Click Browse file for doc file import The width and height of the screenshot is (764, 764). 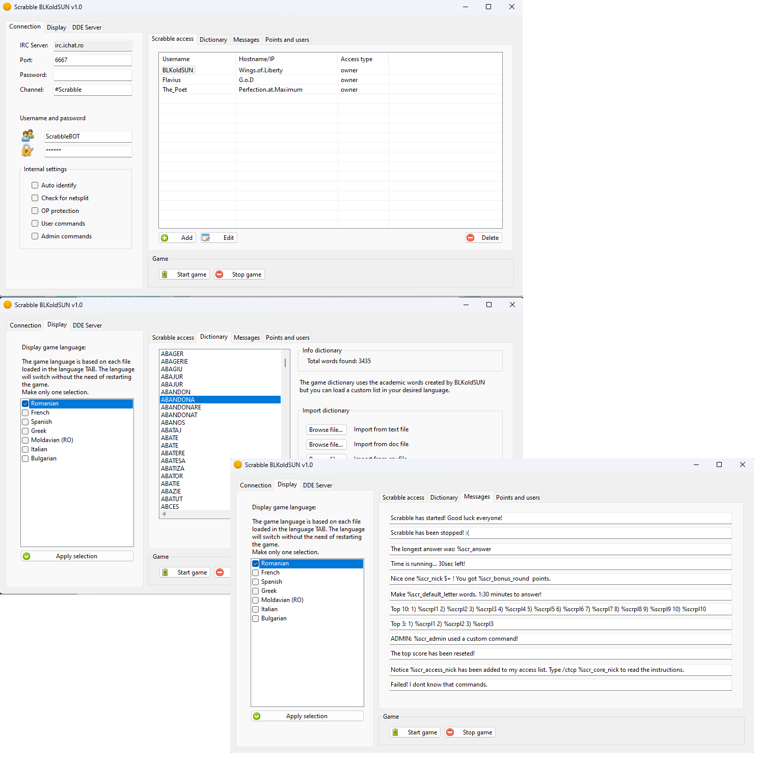pos(326,445)
